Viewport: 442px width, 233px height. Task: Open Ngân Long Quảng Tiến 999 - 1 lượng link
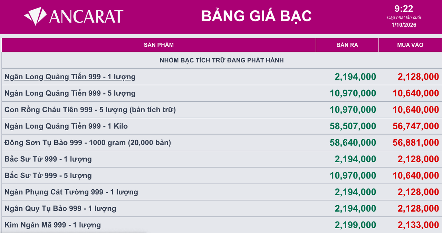pos(70,77)
